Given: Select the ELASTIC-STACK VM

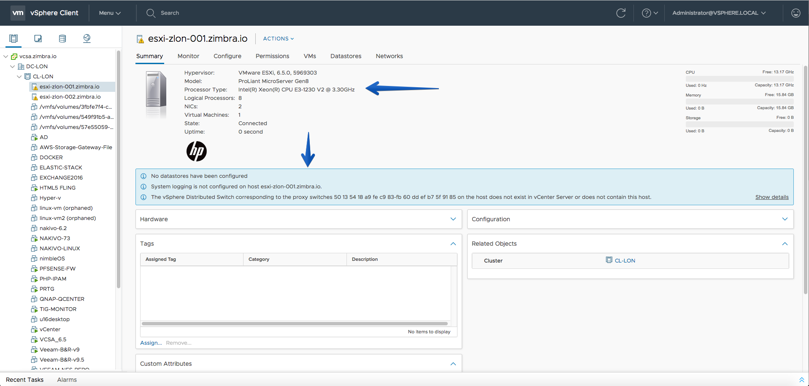Looking at the screenshot, I should pyautogui.click(x=61, y=168).
